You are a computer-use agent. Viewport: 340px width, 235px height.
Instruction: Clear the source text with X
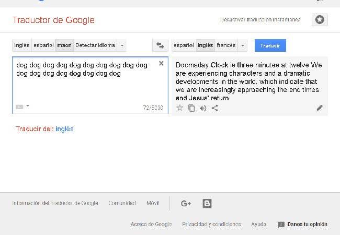(x=161, y=63)
